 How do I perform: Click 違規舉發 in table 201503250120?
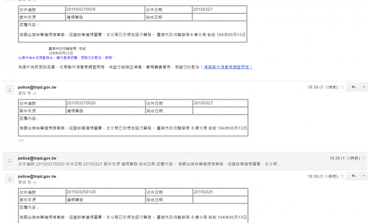tap(75, 200)
